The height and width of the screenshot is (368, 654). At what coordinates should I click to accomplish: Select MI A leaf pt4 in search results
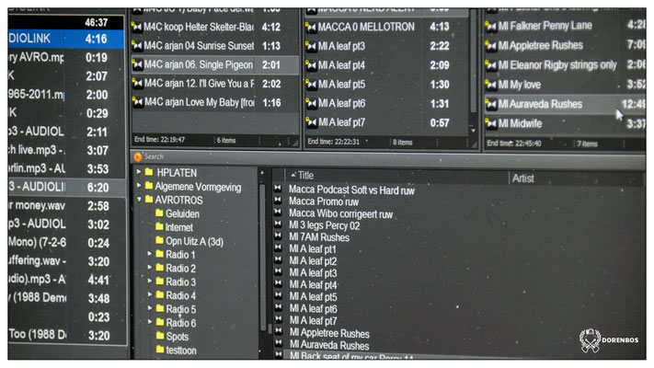[x=313, y=285]
